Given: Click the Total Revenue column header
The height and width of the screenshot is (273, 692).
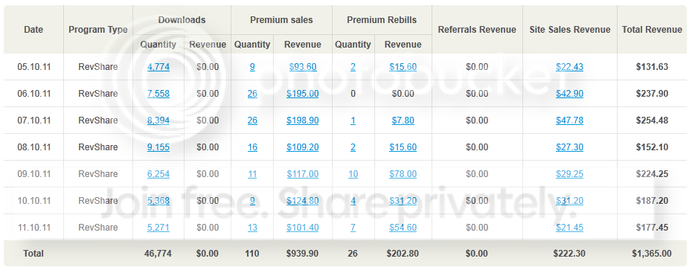Looking at the screenshot, I should (x=652, y=30).
